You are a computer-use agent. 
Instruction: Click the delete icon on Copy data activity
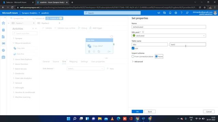click(x=89, y=52)
